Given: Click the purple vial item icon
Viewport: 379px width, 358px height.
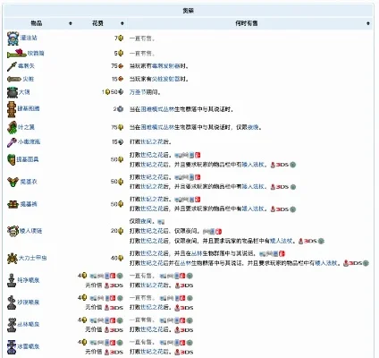Looking at the screenshot, I should point(12,142).
